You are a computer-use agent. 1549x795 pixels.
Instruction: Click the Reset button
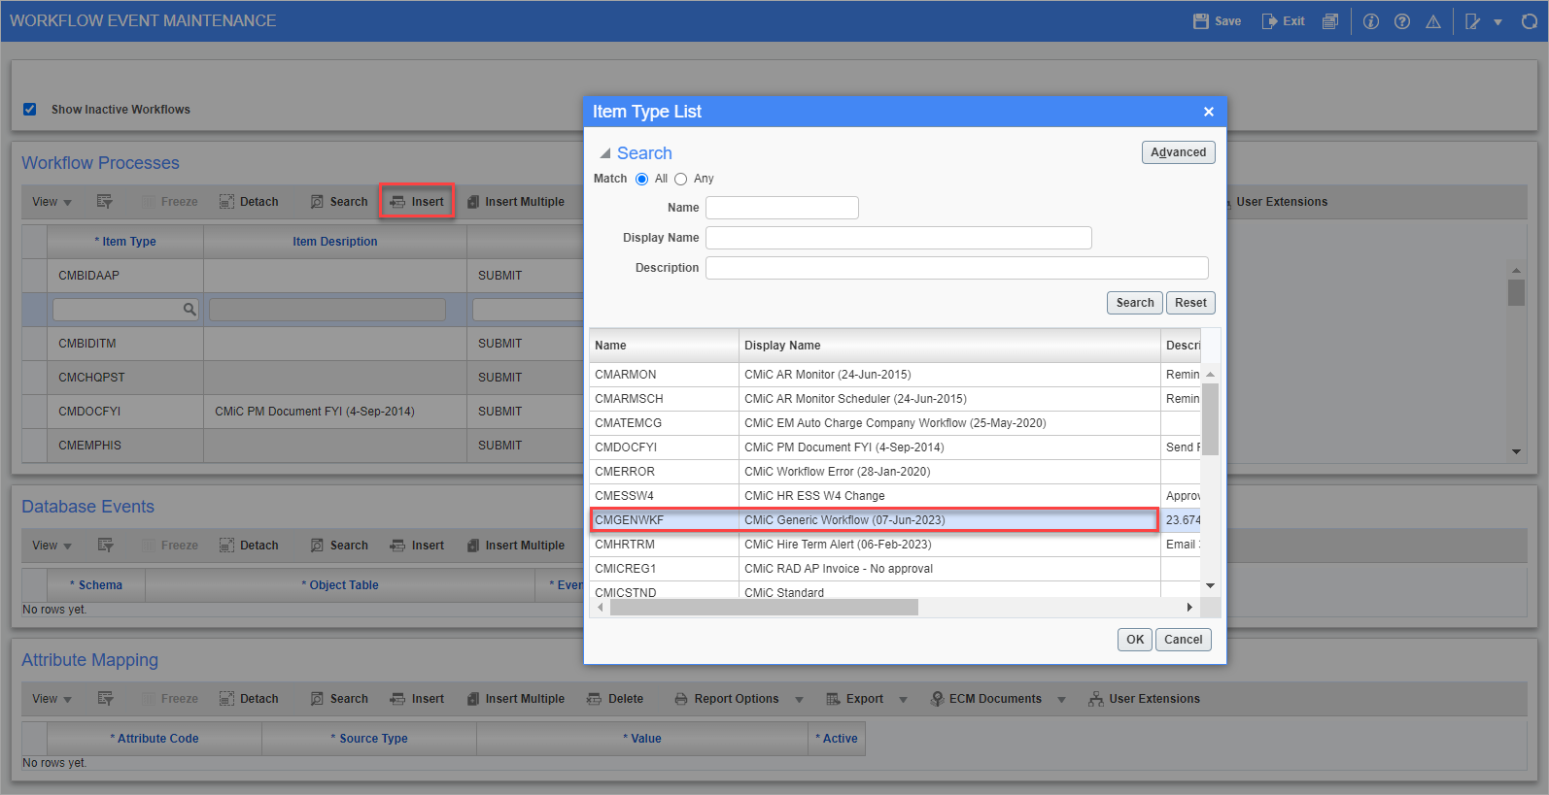[1190, 303]
